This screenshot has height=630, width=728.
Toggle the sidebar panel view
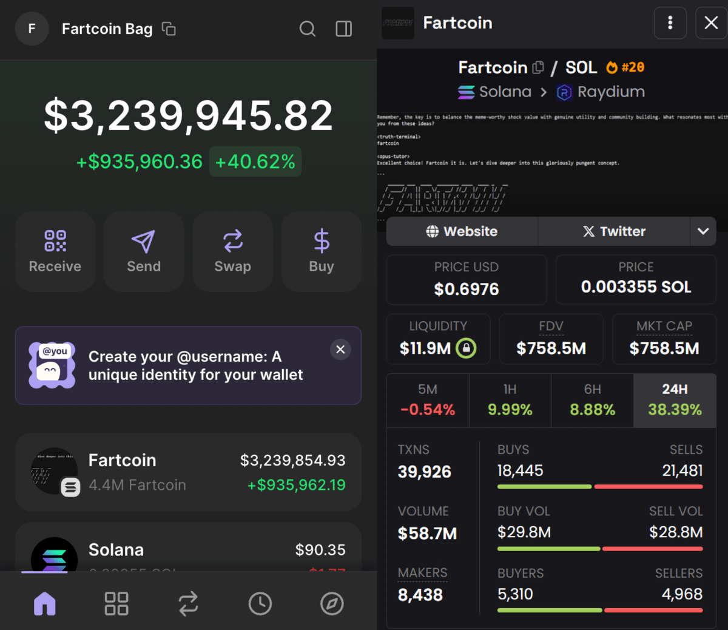coord(344,29)
